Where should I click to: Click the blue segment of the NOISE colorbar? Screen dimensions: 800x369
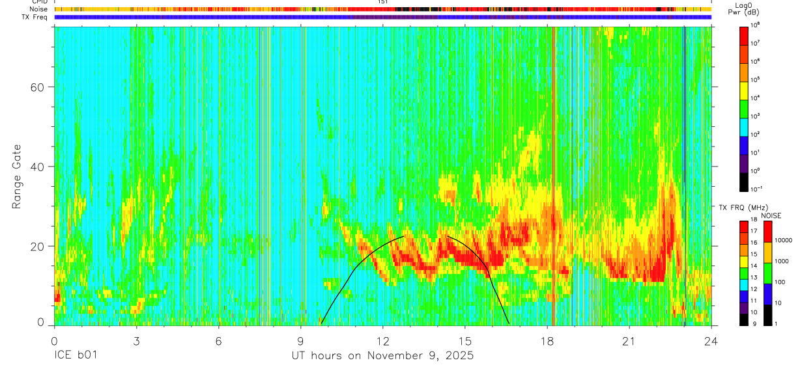coord(767,294)
